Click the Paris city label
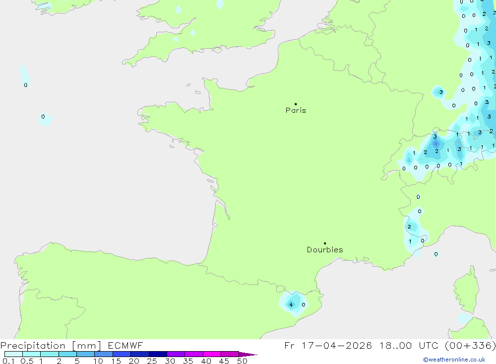Screen dimensions: 496x364 296,110
